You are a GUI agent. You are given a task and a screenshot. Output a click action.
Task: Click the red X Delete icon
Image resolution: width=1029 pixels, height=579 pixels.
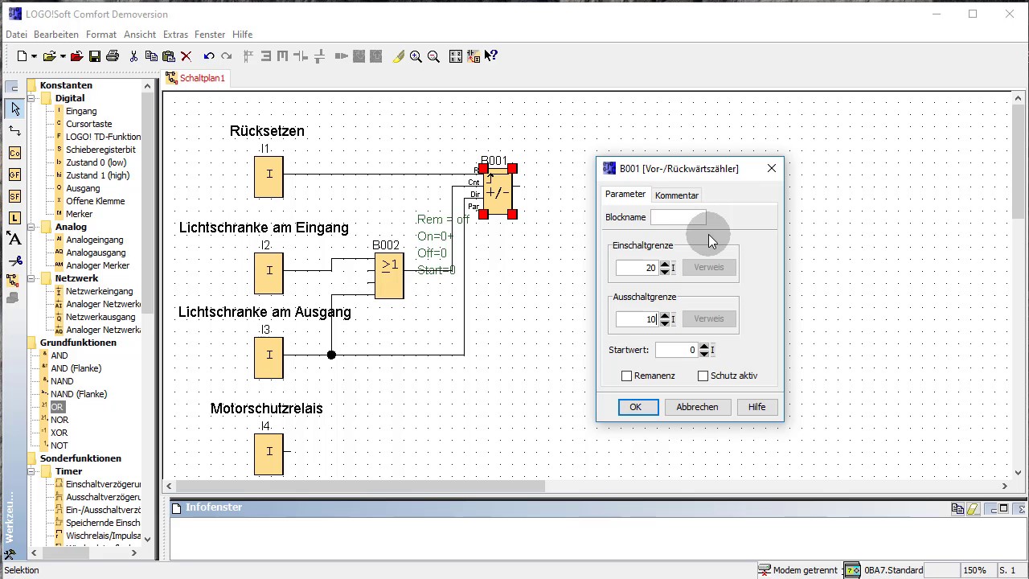[x=186, y=56]
